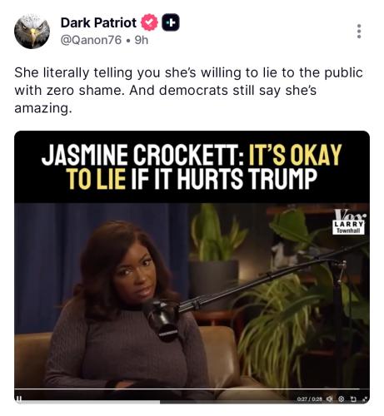Click the Larry Townhall watermark logo
The image size is (384, 416).
[x=349, y=222]
